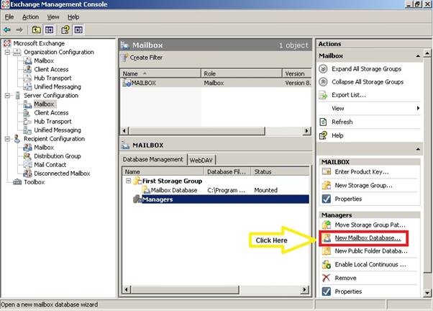Toggle the Show/Hide action pane icon
The height and width of the screenshot is (311, 433).
pyautogui.click(x=78, y=30)
